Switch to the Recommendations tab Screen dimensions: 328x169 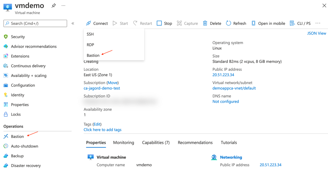click(x=195, y=143)
